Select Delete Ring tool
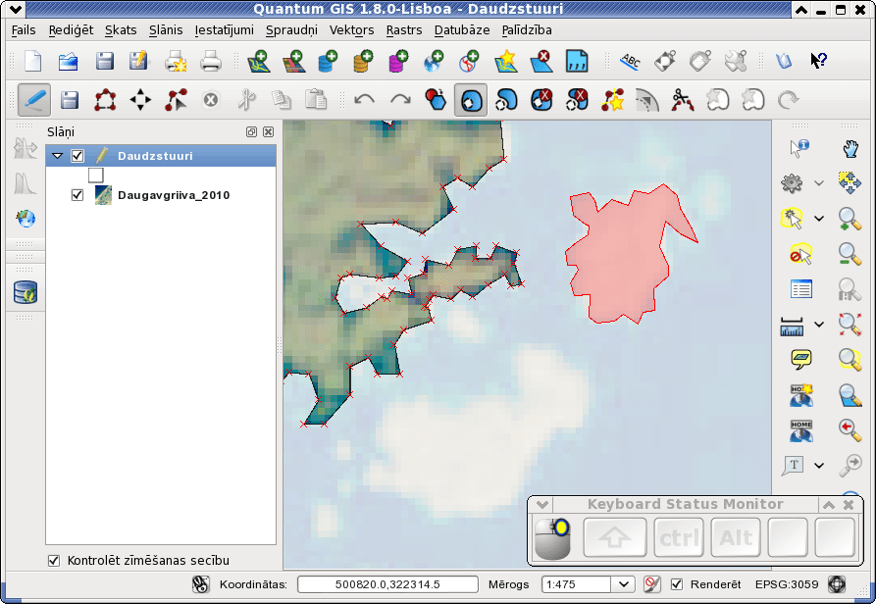Viewport: 876px width, 604px height. pyautogui.click(x=541, y=100)
